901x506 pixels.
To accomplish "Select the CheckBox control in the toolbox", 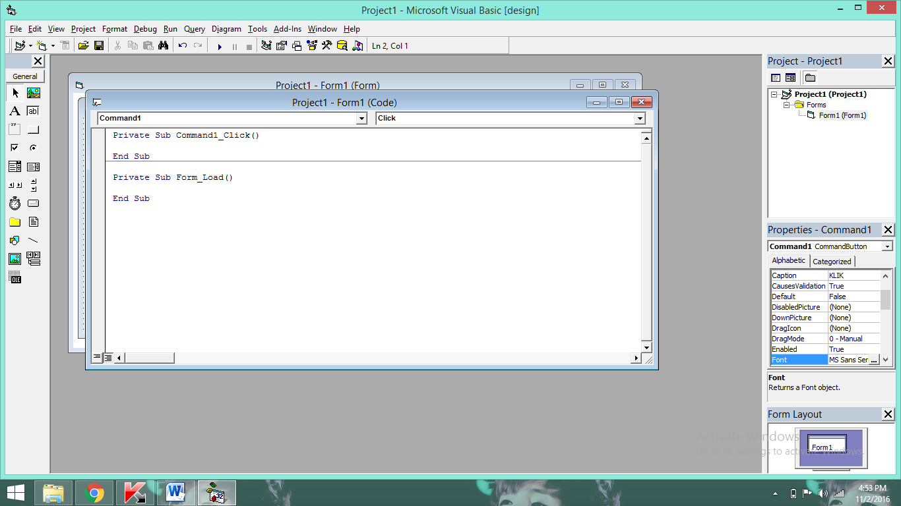I will pos(15,148).
